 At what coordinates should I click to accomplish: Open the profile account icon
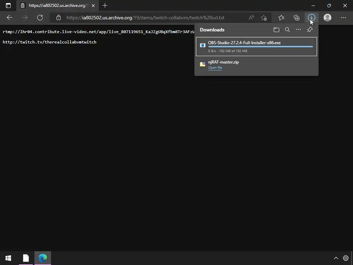click(x=327, y=18)
